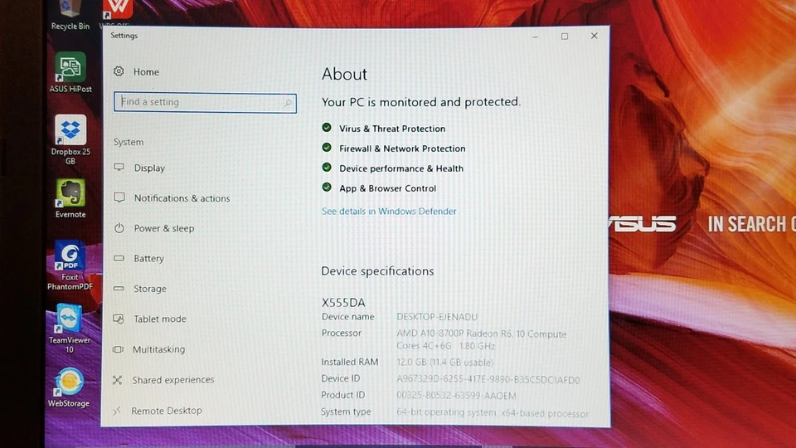Click the About page heading
Image resolution: width=796 pixels, height=448 pixels.
[x=344, y=74]
